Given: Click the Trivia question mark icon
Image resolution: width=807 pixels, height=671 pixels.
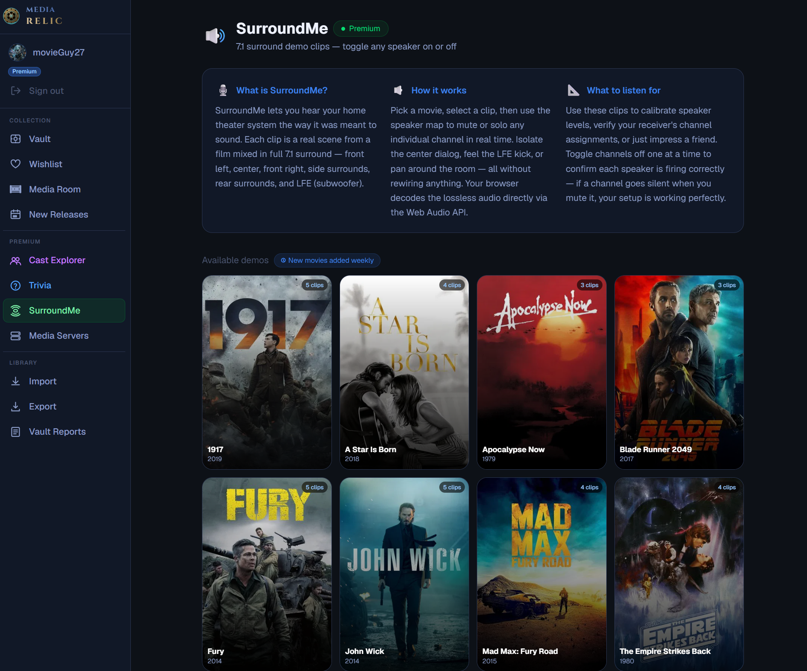Looking at the screenshot, I should coord(16,286).
